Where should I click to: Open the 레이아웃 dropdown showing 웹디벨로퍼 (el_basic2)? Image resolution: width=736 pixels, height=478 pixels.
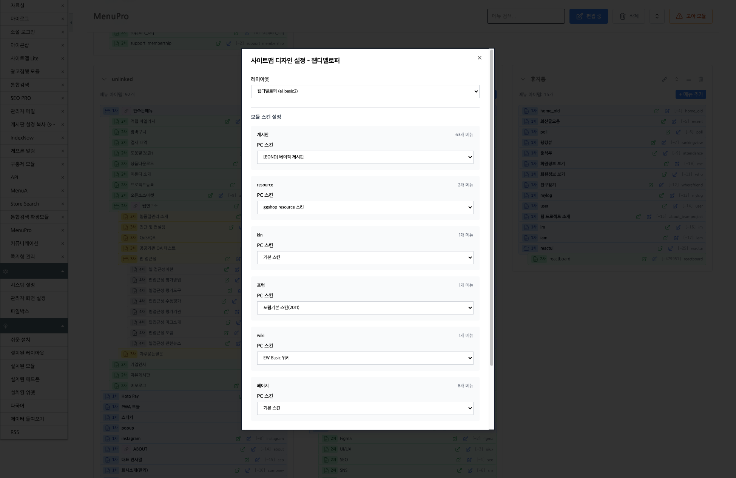(x=365, y=91)
